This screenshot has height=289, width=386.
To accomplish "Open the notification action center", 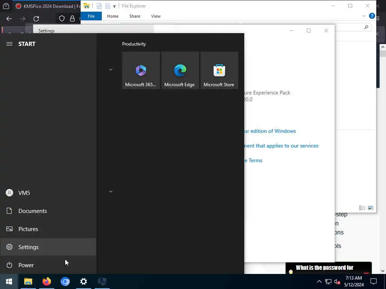I will [x=374, y=281].
